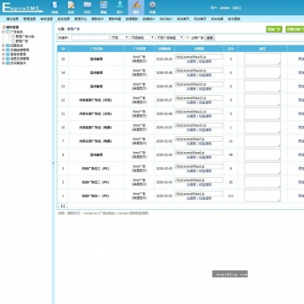The image size is (304, 304).
Task: Click the [退出] logout link
Action: coord(237,8)
